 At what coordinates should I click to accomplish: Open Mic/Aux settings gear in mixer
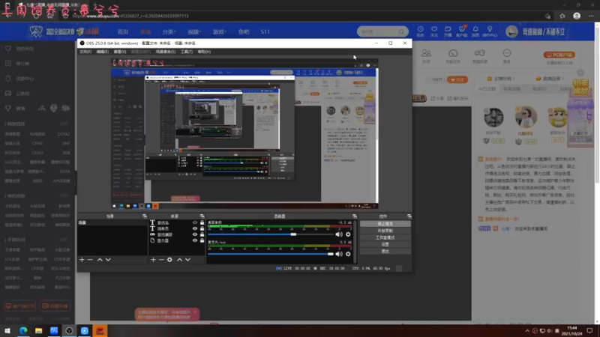point(348,254)
